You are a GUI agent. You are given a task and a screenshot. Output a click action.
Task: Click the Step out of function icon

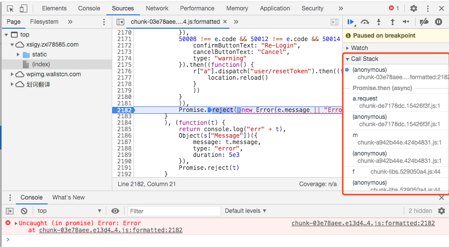point(392,22)
